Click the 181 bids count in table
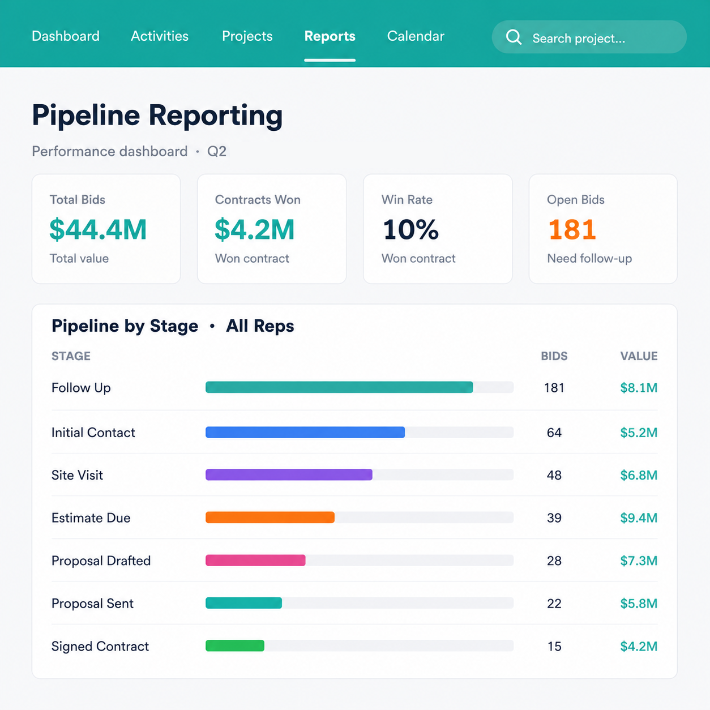Image resolution: width=710 pixels, height=710 pixels. click(554, 388)
